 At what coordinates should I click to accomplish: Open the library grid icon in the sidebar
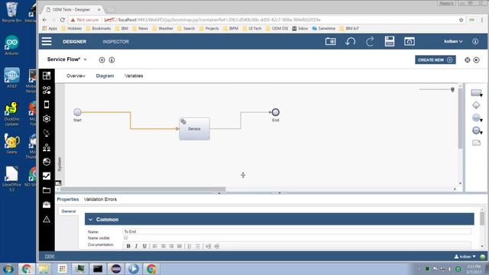(47, 76)
